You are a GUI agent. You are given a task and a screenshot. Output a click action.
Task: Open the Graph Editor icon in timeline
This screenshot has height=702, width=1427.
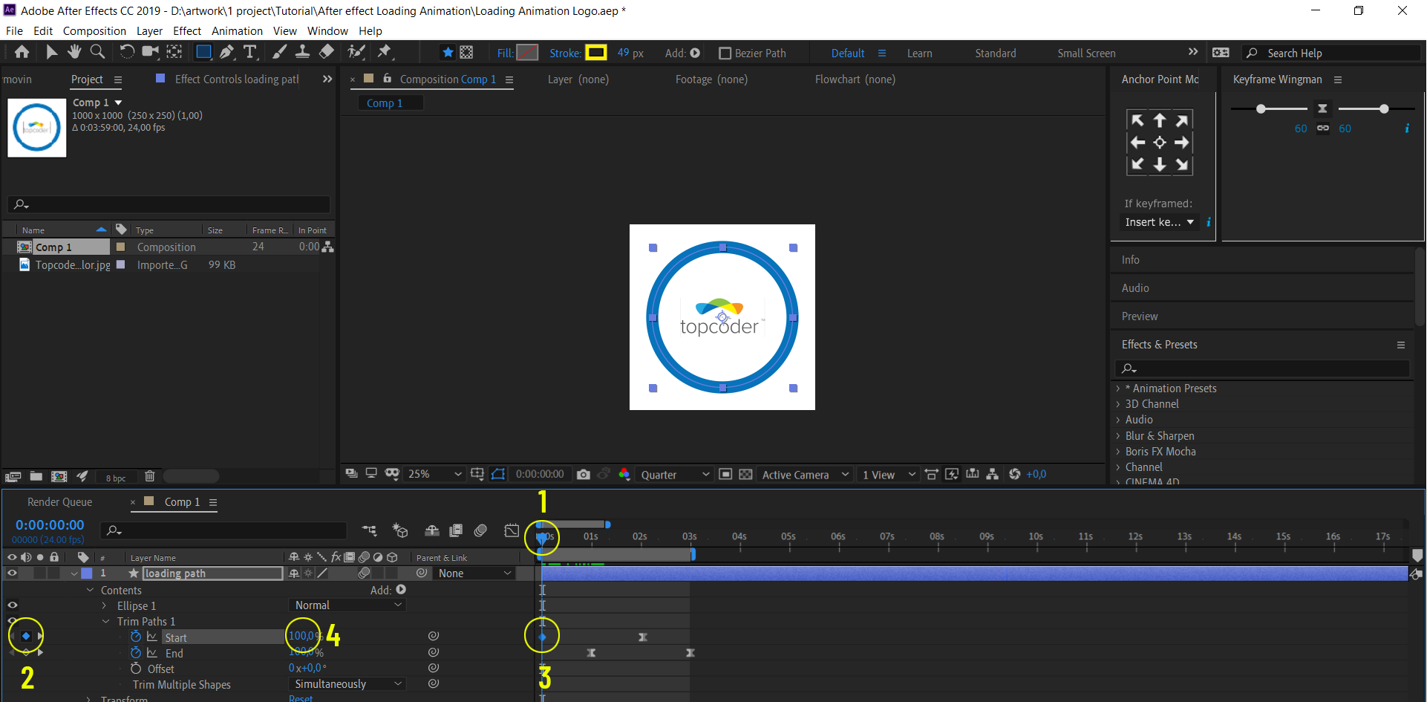(x=512, y=530)
